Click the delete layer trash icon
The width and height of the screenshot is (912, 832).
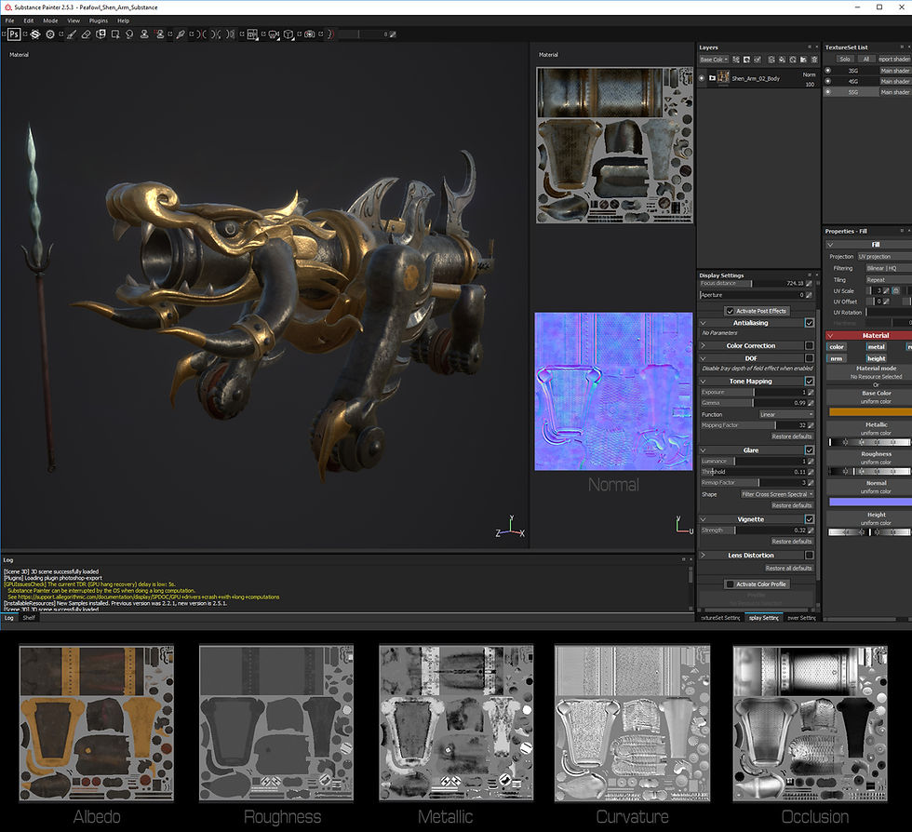[814, 60]
